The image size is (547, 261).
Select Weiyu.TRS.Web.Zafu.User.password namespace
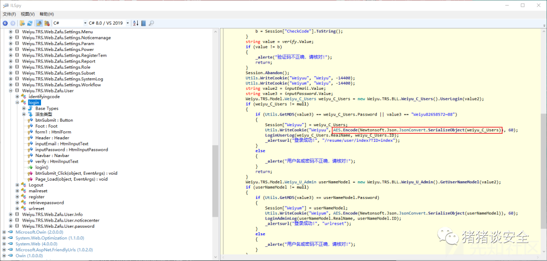click(x=58, y=226)
